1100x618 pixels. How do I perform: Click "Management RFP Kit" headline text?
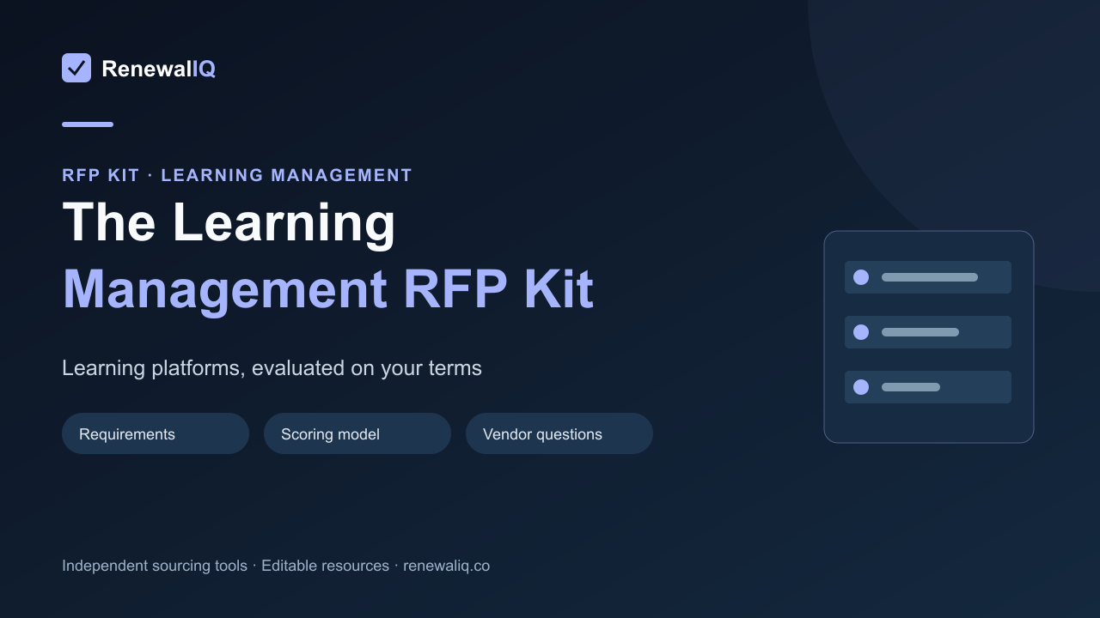(328, 289)
